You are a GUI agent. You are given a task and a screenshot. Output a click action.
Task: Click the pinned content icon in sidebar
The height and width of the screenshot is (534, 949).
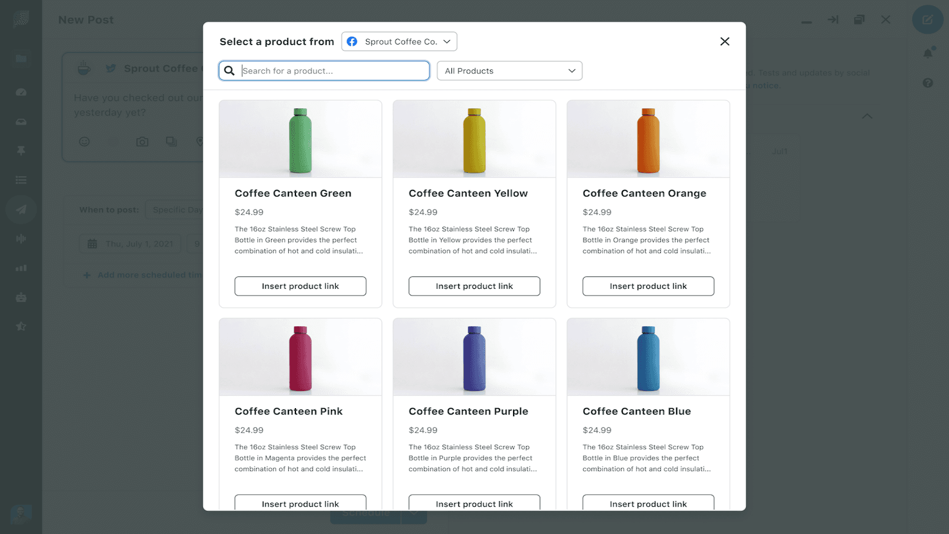(21, 150)
